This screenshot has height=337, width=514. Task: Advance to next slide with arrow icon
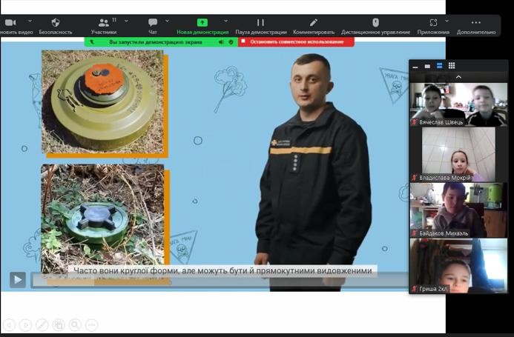pos(25,325)
